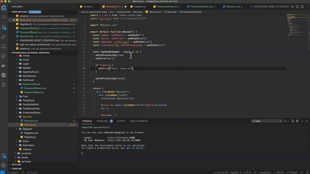
Task: Click the unsaved count badge in Open Editors
Action: [35, 12]
